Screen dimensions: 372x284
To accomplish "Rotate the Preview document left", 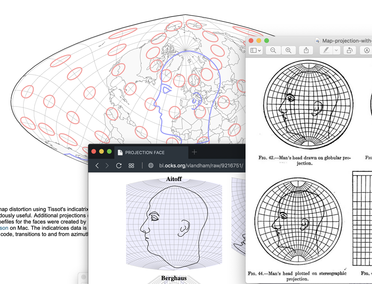I will click(x=349, y=50).
